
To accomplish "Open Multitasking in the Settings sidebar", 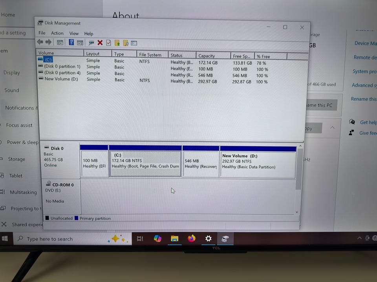I will (23, 192).
